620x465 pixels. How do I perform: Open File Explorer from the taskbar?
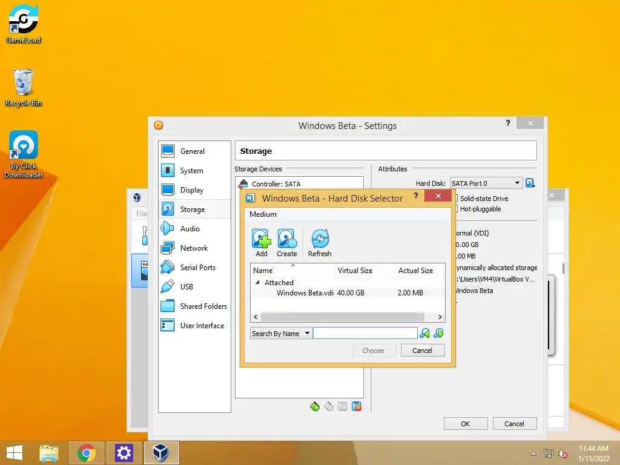pyautogui.click(x=48, y=453)
